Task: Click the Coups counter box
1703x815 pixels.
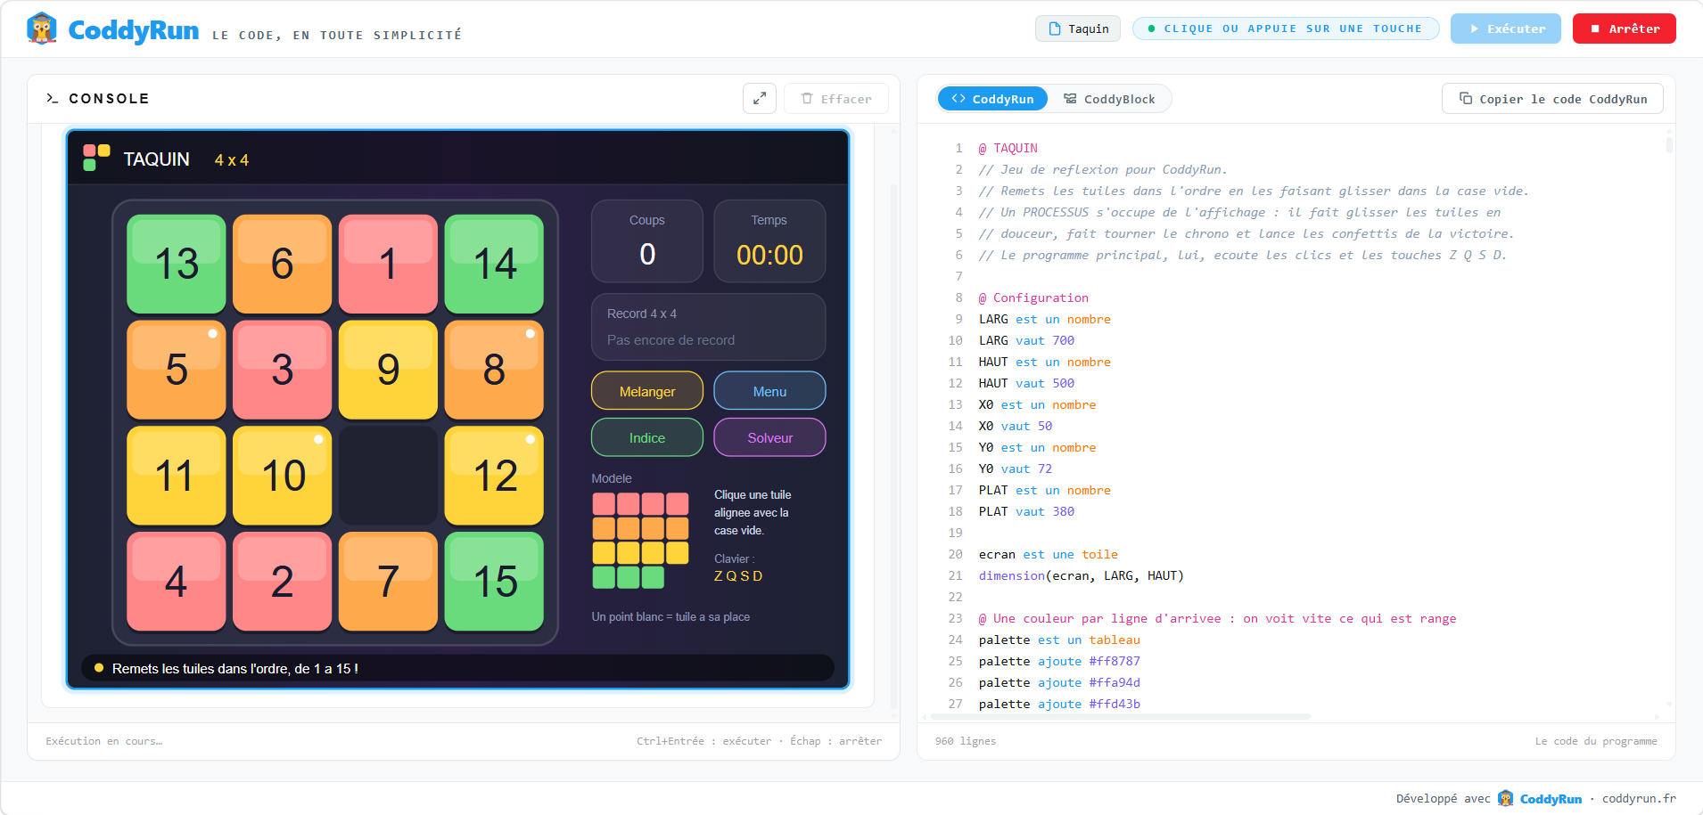Action: (x=647, y=241)
